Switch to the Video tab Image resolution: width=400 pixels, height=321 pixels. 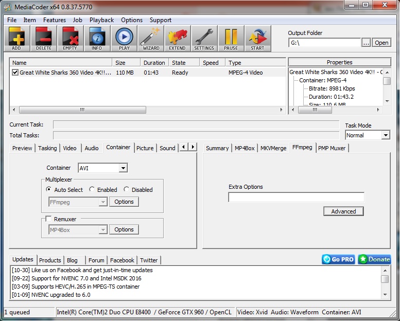[x=69, y=148]
